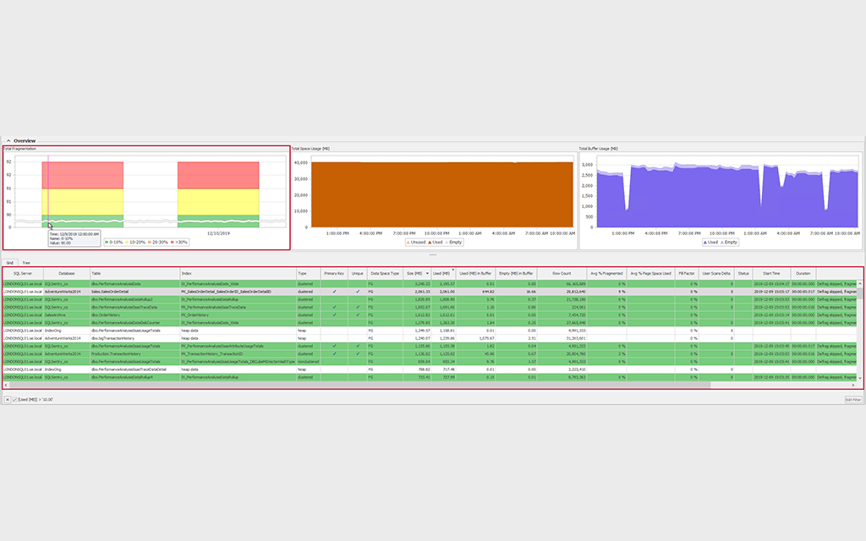The width and height of the screenshot is (866, 541).
Task: Click the >30% legend marker
Action: point(173,243)
